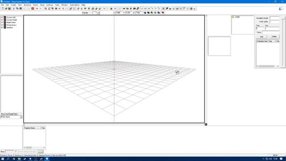
Task: Click the XZ axis lock icon
Action: pyautogui.click(x=145, y=8)
